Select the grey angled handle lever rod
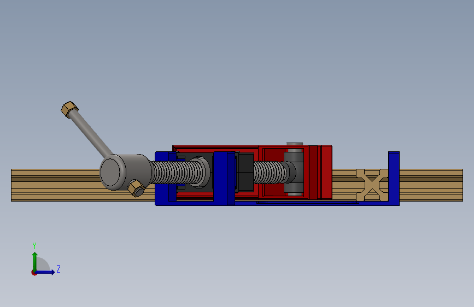474x307 pixels. [x=91, y=133]
